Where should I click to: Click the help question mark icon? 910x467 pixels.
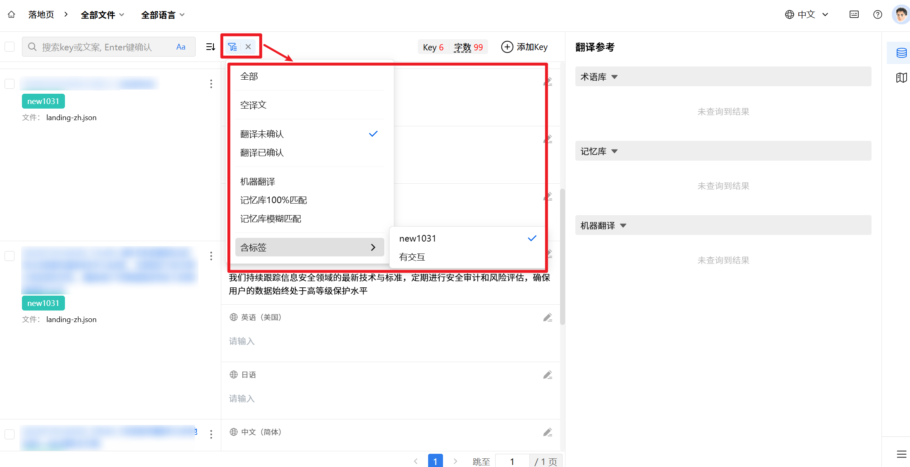pos(877,15)
